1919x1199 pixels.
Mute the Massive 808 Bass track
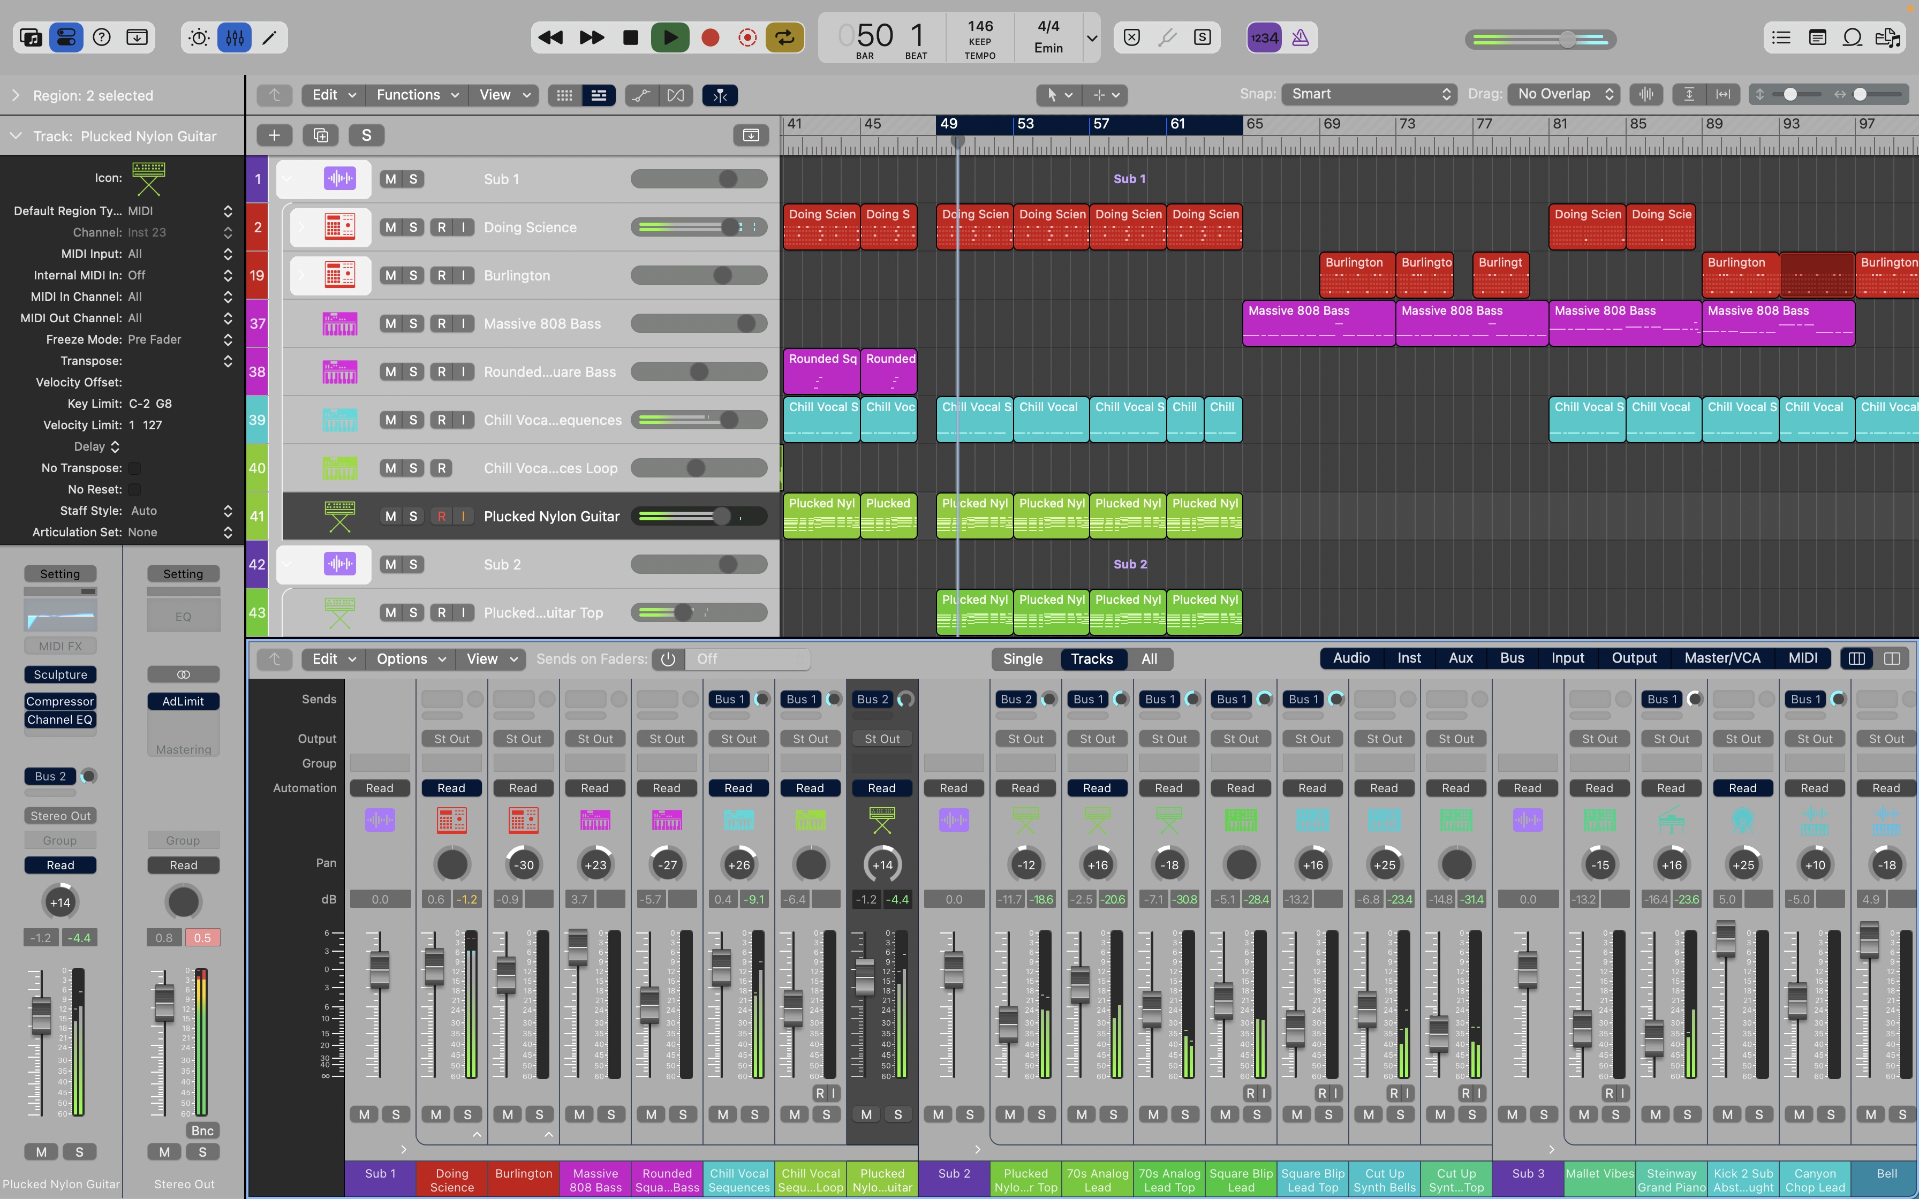click(390, 323)
